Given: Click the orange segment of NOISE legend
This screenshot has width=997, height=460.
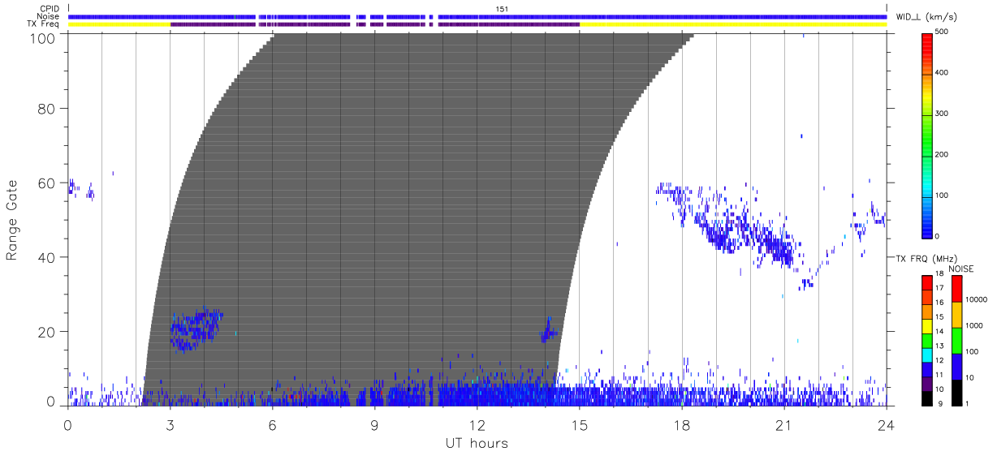Looking at the screenshot, I should [x=957, y=315].
